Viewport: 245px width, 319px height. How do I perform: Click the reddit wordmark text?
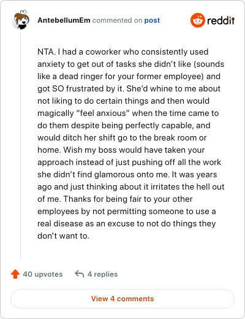click(x=221, y=20)
